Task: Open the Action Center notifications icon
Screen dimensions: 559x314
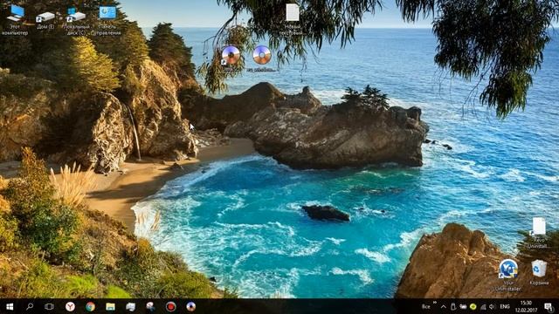Action: coord(549,306)
